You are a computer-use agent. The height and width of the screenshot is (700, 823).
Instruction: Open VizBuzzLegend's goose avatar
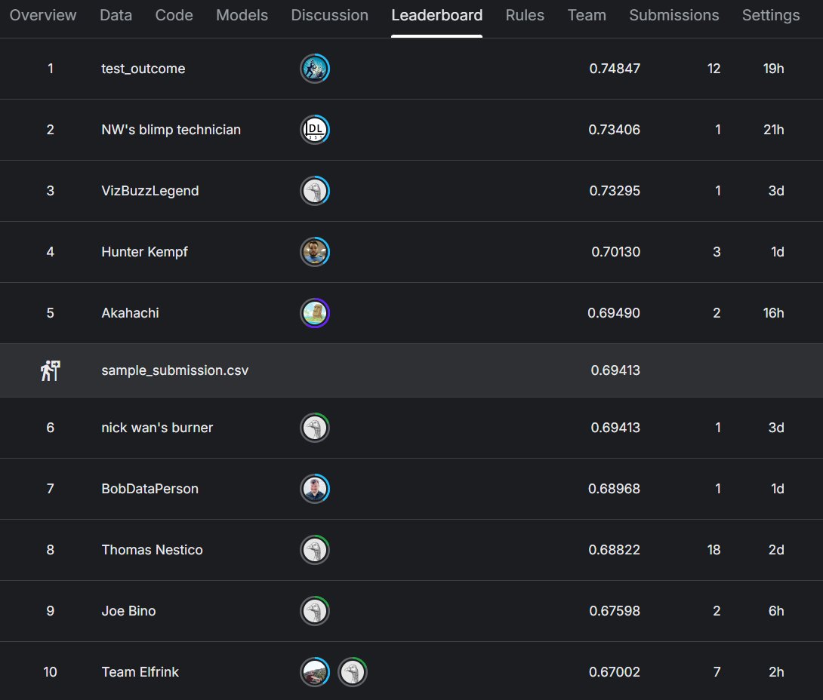coord(315,191)
